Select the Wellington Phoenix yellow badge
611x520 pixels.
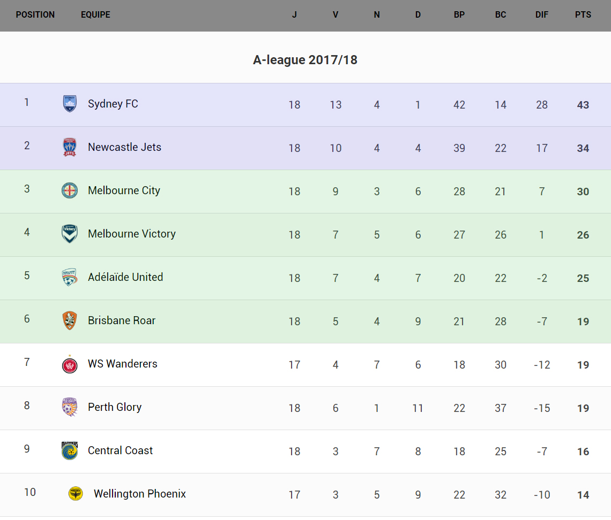tap(76, 494)
